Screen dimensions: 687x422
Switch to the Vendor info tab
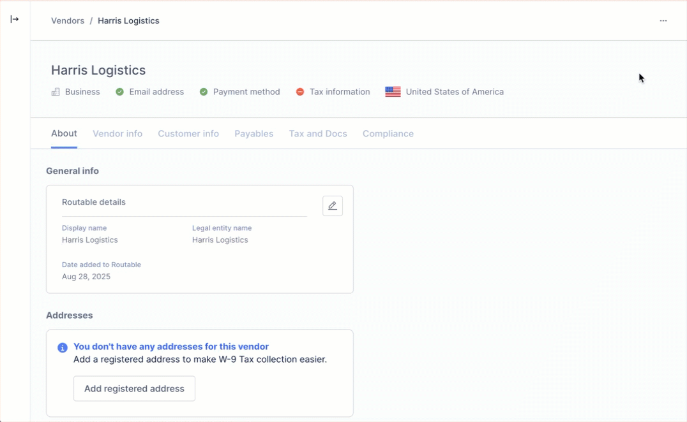117,134
